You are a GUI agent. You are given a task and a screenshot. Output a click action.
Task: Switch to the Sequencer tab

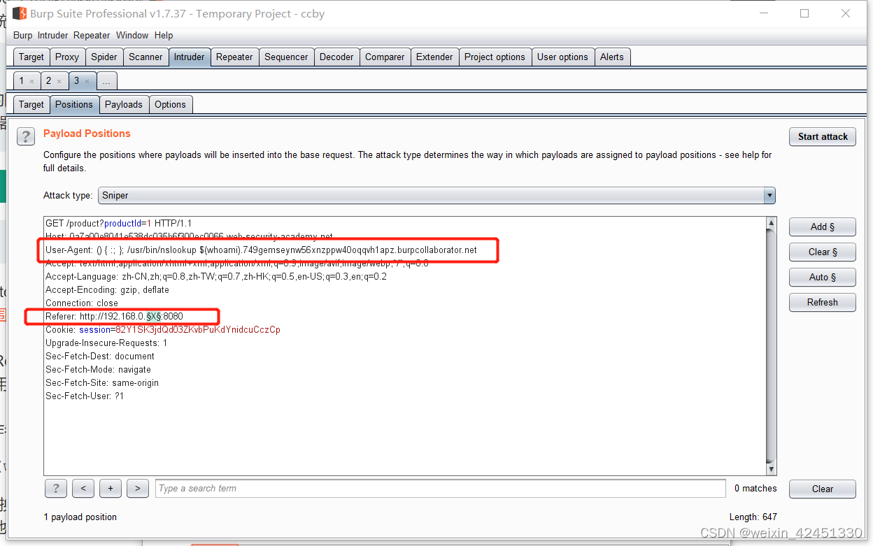point(286,57)
